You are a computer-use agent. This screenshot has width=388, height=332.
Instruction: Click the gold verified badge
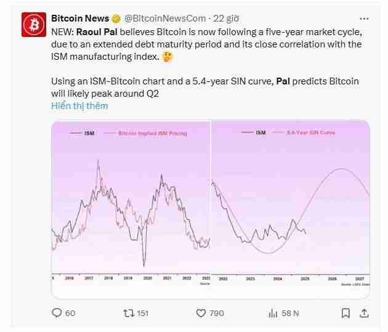tap(116, 18)
